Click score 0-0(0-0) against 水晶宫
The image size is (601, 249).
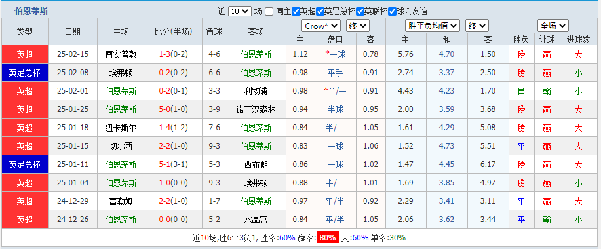[x=173, y=220]
